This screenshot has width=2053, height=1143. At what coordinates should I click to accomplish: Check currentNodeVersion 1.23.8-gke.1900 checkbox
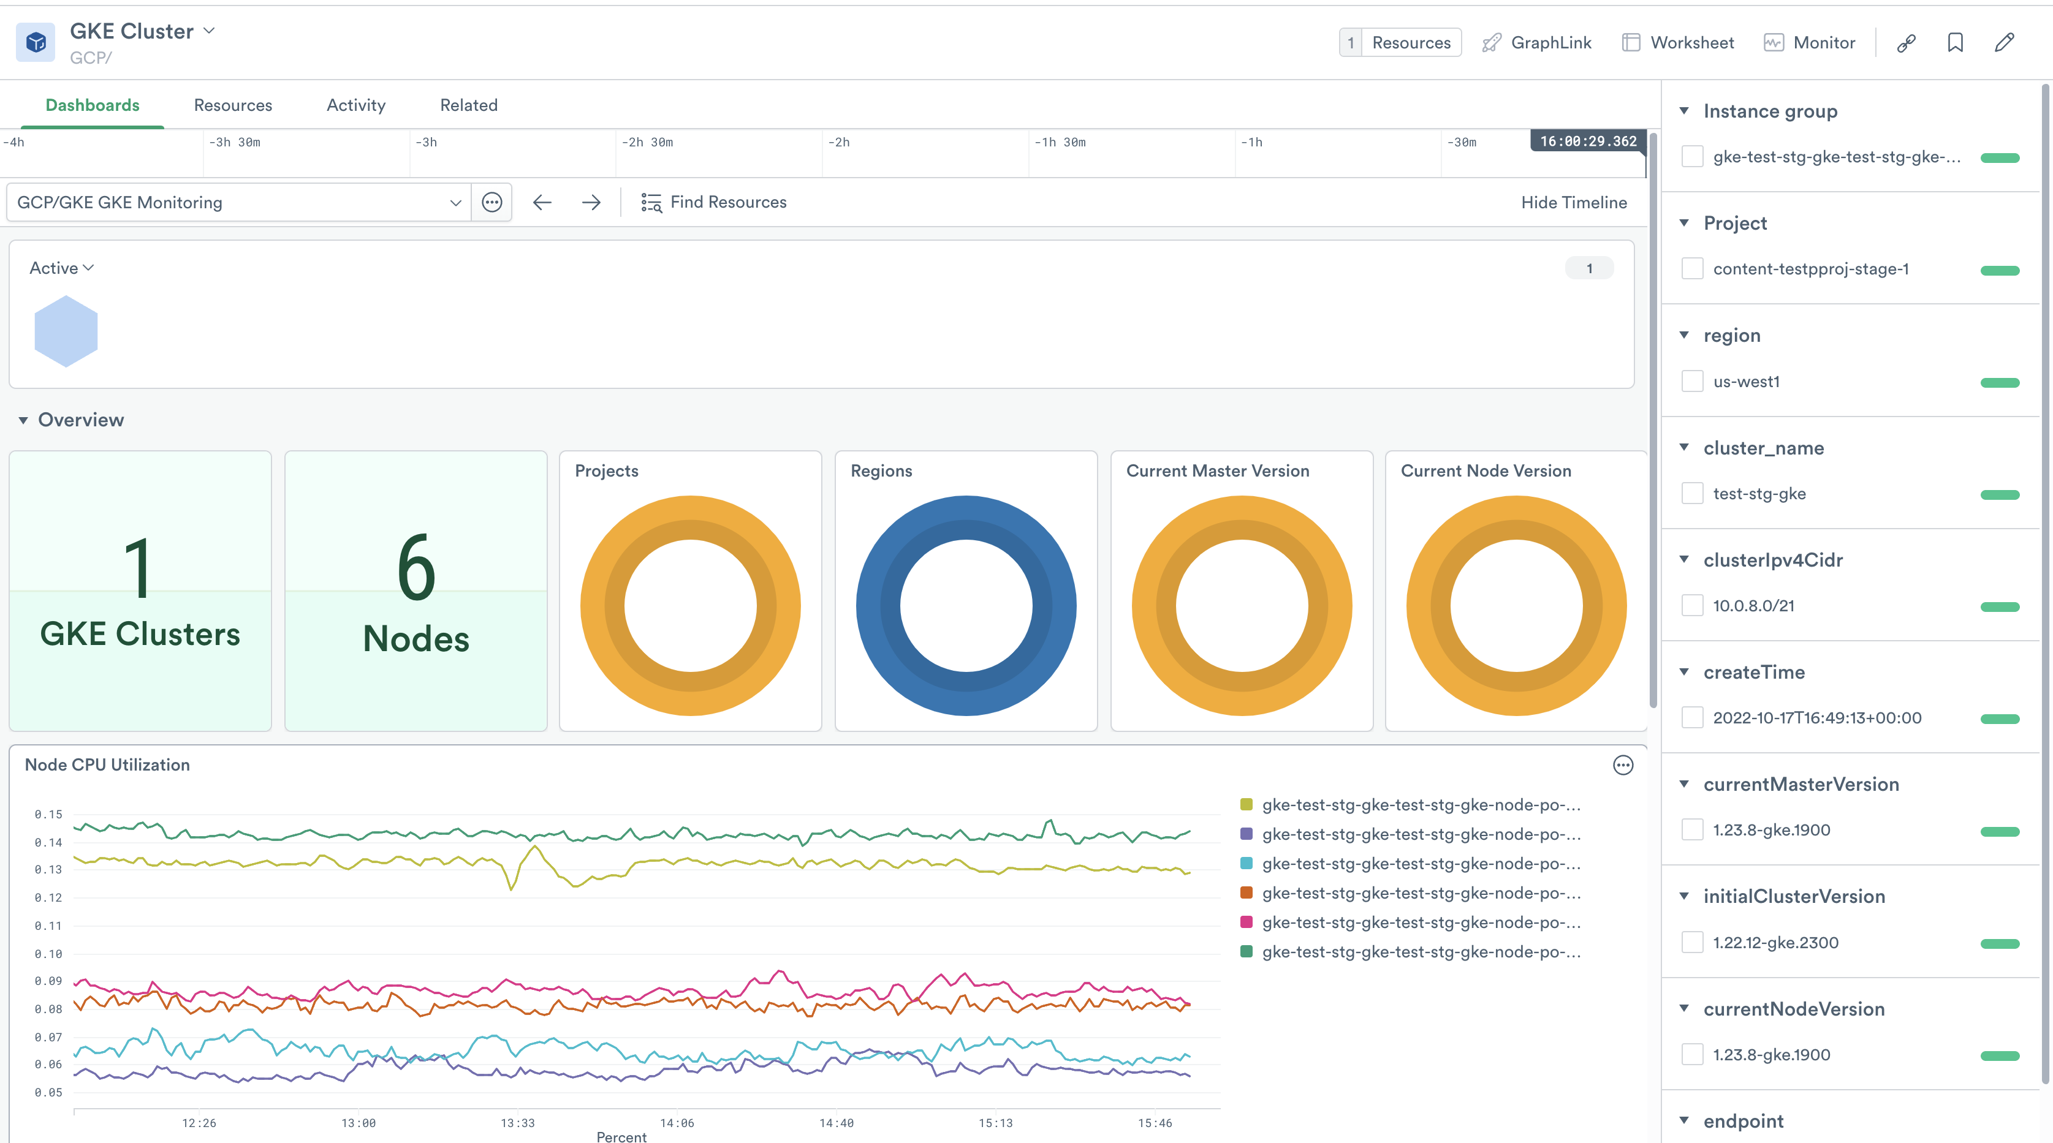[1692, 1055]
